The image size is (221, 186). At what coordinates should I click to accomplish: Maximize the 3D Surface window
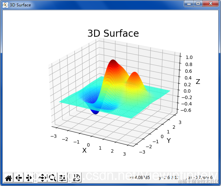[198, 3]
